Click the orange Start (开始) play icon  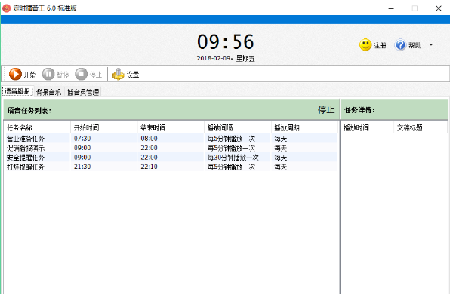[15, 74]
